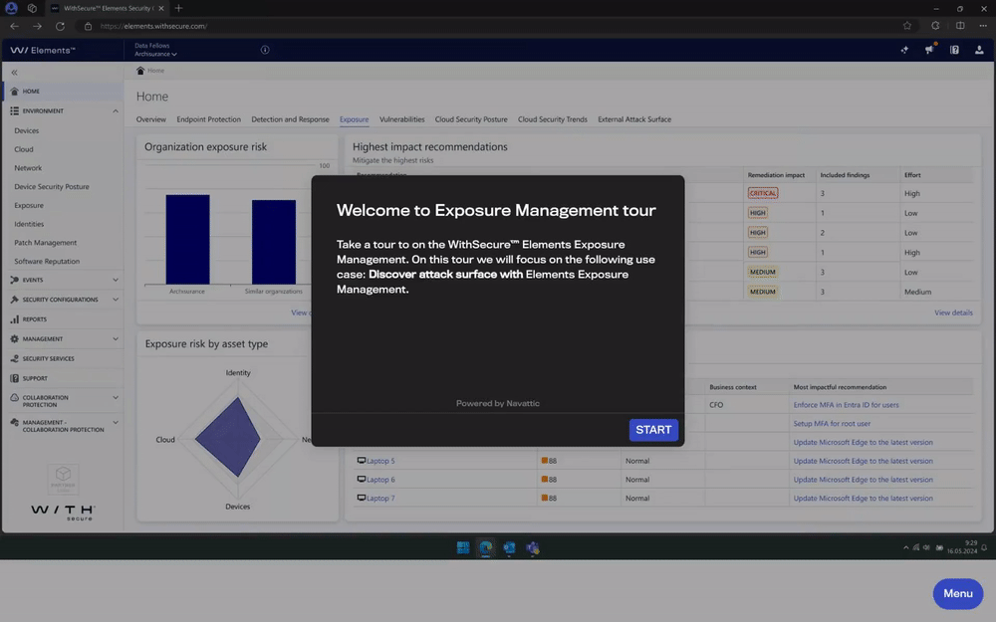Open the blue Menu button
This screenshot has width=996, height=622.
(x=957, y=593)
